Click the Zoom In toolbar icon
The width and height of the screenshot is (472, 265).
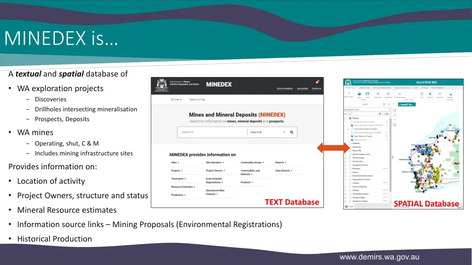430,94
